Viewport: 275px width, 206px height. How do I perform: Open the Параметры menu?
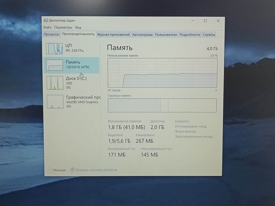pos(63,27)
